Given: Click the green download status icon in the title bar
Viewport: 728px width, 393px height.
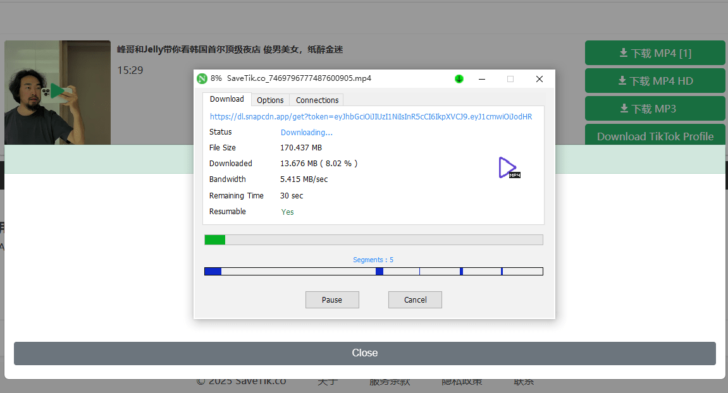Looking at the screenshot, I should (x=459, y=78).
